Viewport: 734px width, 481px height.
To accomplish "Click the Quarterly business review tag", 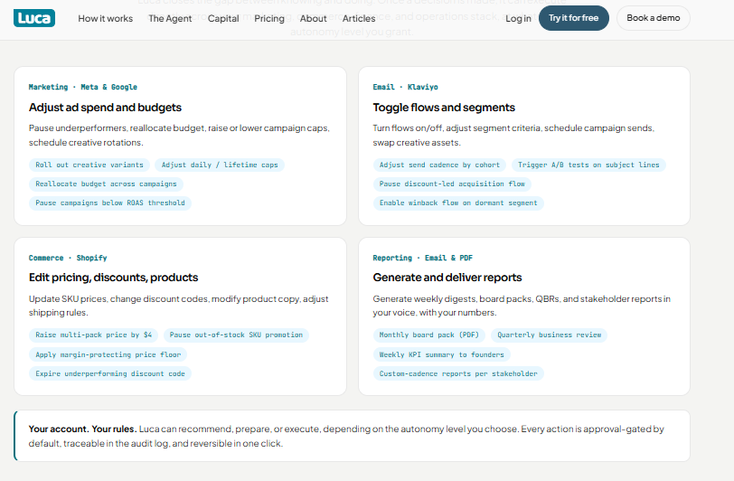I will pos(549,335).
